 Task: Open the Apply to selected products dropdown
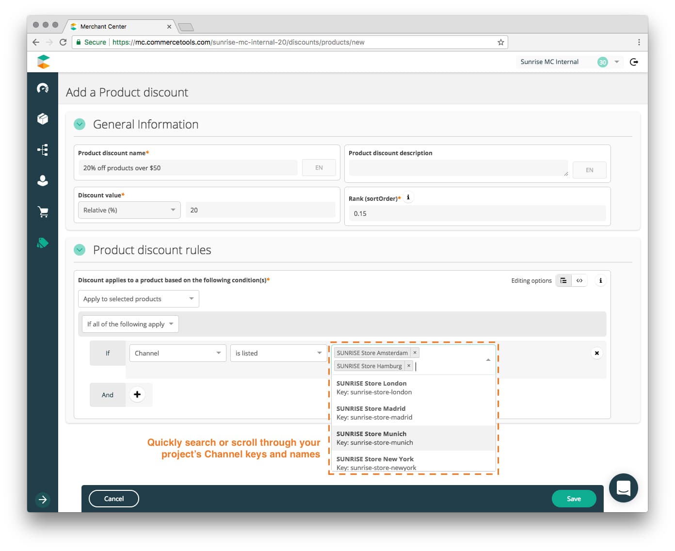[x=138, y=299]
